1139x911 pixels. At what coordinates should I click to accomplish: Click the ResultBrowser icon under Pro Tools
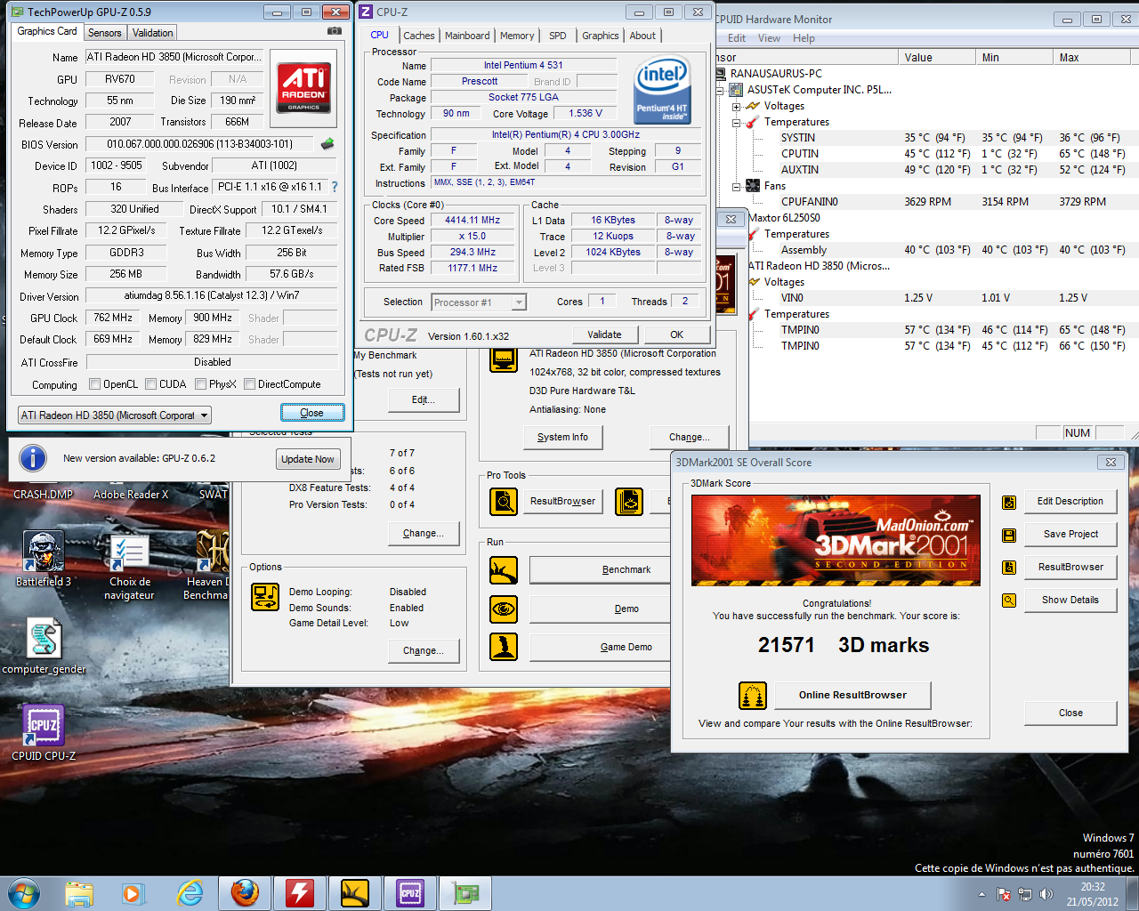[x=504, y=502]
